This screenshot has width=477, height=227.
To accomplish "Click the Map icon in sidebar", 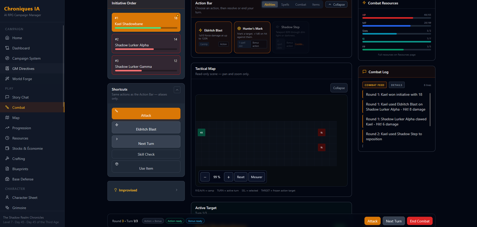I will [7, 118].
